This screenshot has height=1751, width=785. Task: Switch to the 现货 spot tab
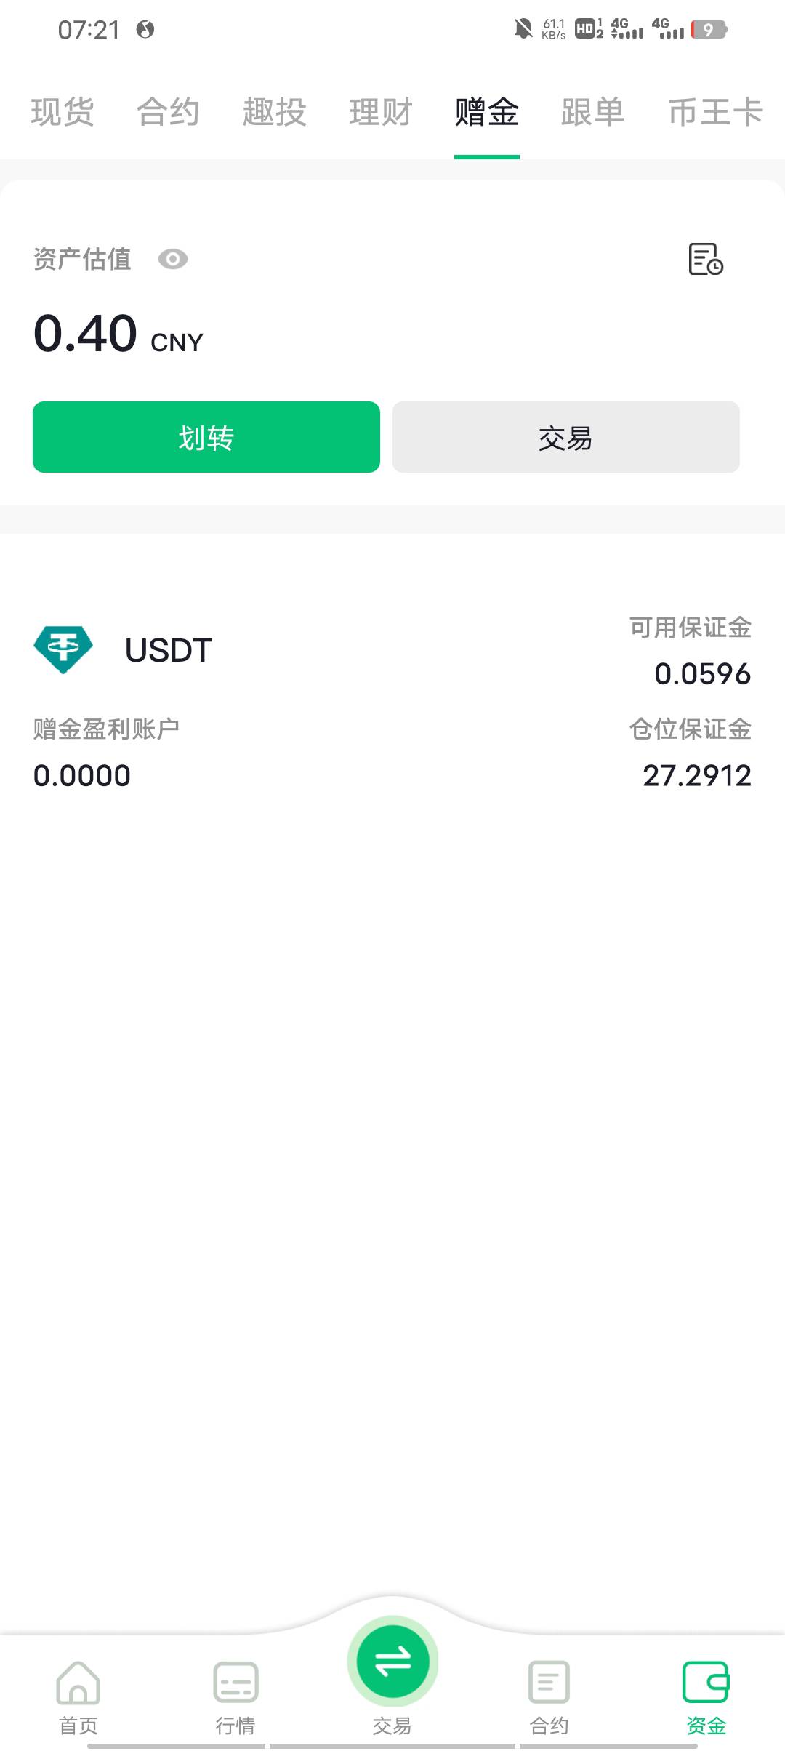pyautogui.click(x=63, y=112)
